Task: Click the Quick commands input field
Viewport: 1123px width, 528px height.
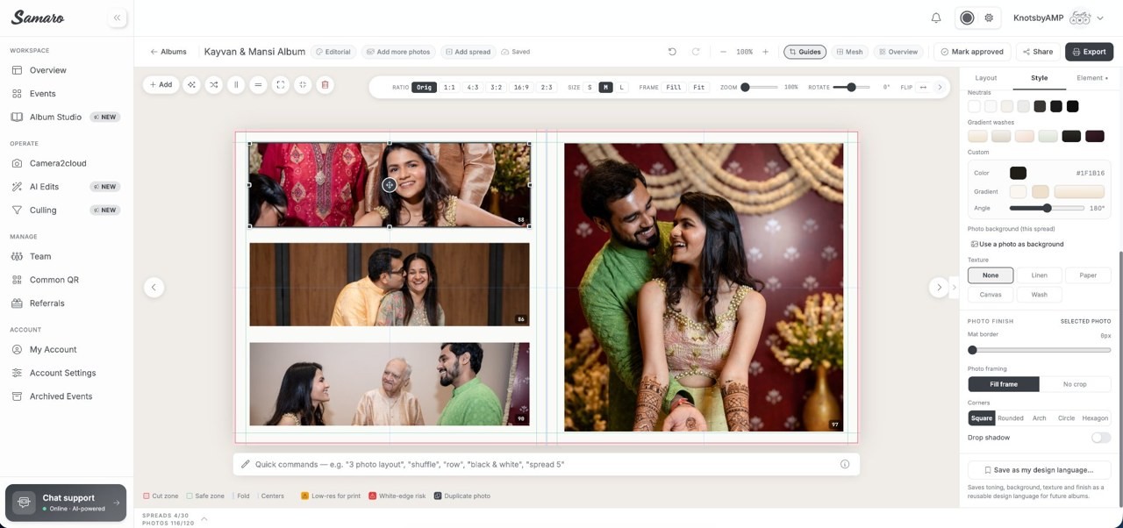Action: click(546, 464)
